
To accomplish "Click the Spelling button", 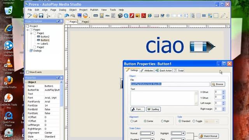I will point(153,109).
